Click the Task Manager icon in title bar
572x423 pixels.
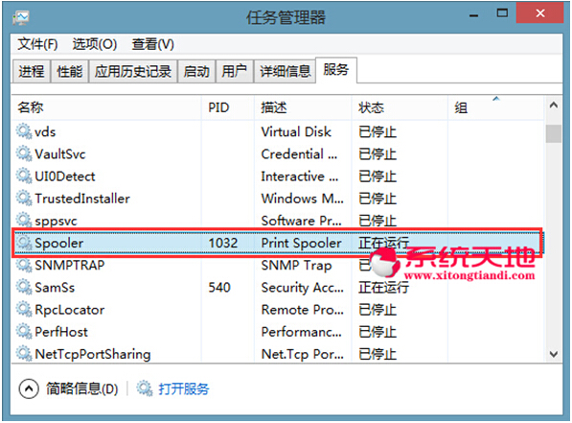coord(21,17)
